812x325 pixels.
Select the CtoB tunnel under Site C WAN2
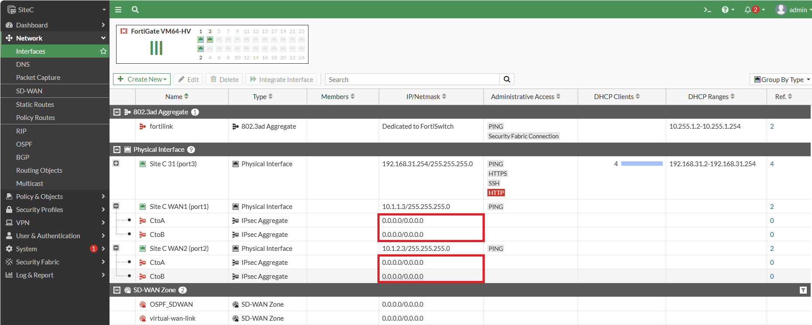pyautogui.click(x=157, y=277)
